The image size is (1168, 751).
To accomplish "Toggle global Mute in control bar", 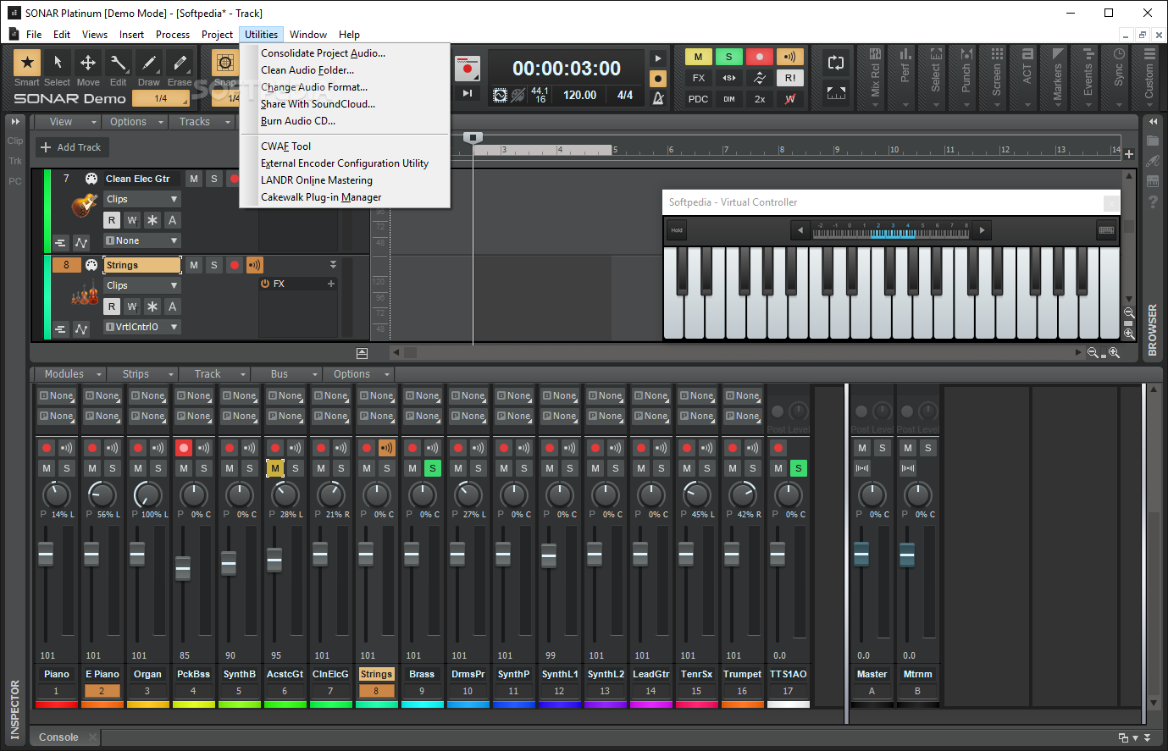I will [x=699, y=57].
